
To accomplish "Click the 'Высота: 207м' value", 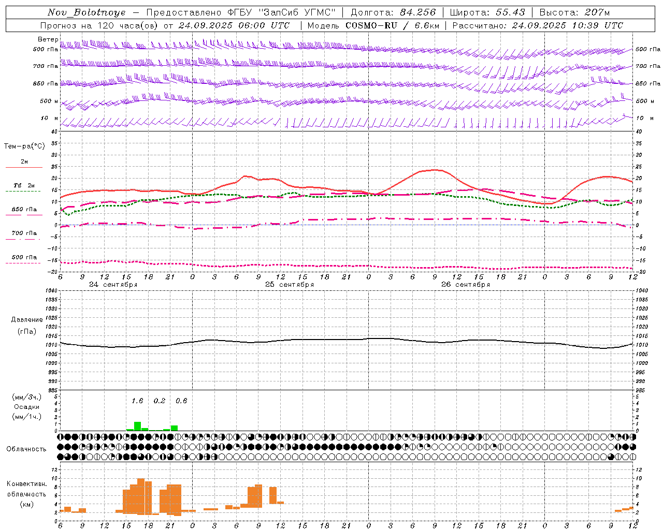I will pyautogui.click(x=574, y=12).
